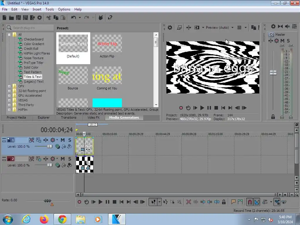The height and width of the screenshot is (225, 300).
Task: Click the Copy icon in toolbar
Action: pyautogui.click(x=56, y=18)
